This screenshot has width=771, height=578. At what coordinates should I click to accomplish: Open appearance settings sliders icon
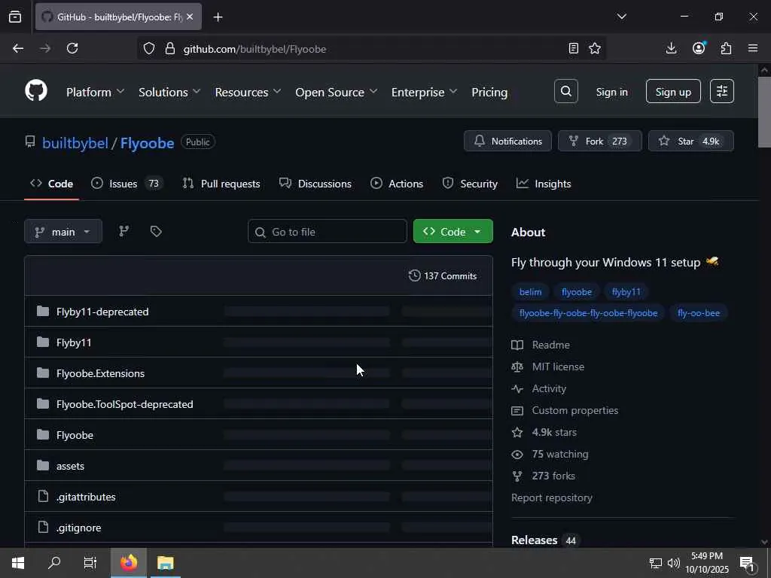722,91
